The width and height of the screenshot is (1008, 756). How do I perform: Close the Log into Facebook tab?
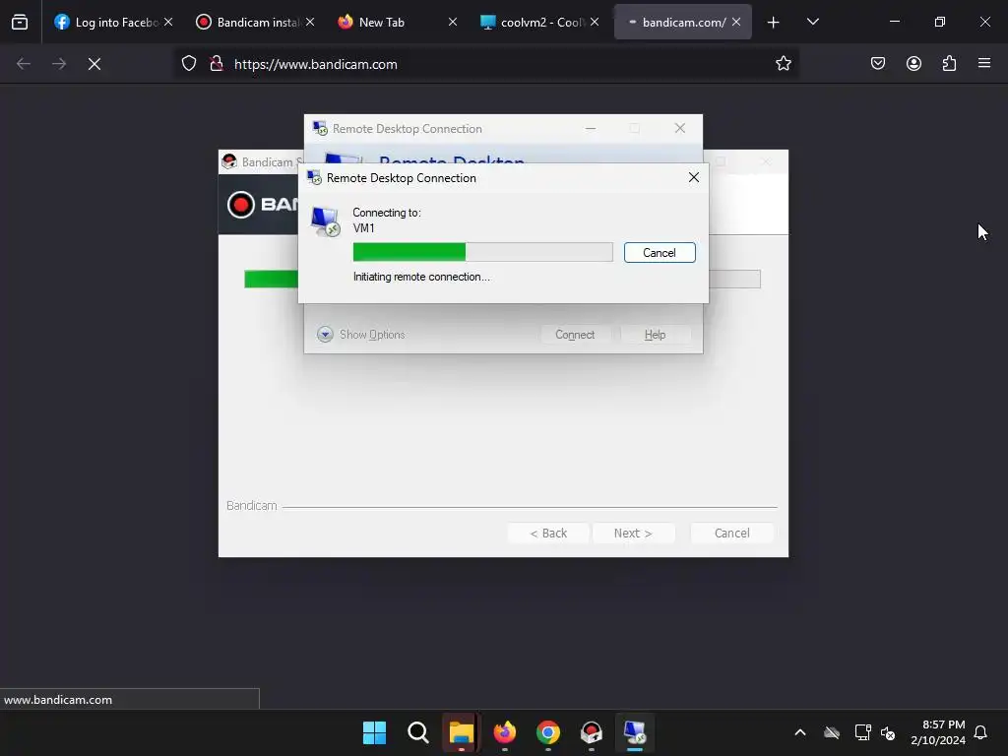(x=167, y=22)
